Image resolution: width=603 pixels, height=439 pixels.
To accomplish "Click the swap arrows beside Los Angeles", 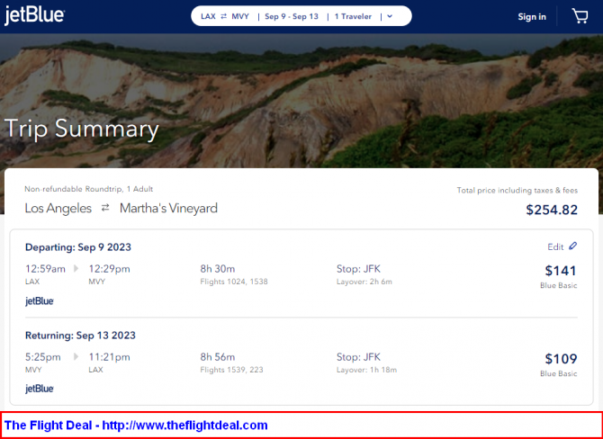I will coord(105,208).
